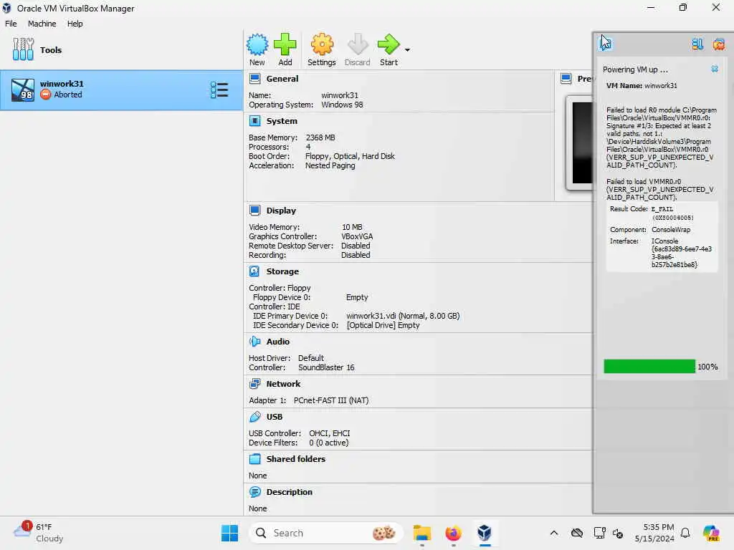
Task: Open the Windows Start menu
Action: [229, 533]
